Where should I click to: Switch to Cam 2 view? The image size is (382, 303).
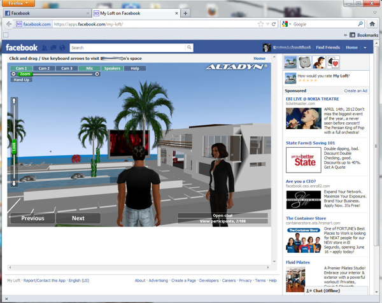pyautogui.click(x=44, y=69)
